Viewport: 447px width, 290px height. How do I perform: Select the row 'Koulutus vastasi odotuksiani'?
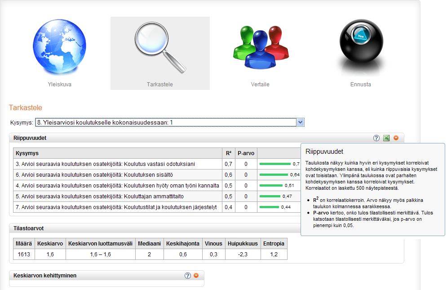[x=157, y=164]
